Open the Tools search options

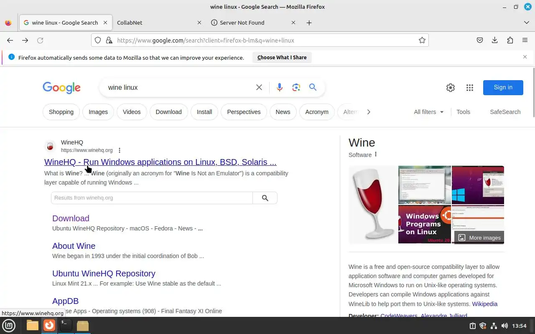pyautogui.click(x=463, y=112)
